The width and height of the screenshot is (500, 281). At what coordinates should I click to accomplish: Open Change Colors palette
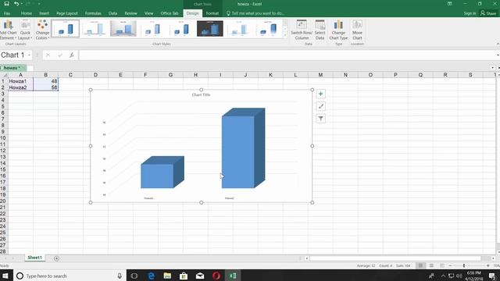pos(42,30)
